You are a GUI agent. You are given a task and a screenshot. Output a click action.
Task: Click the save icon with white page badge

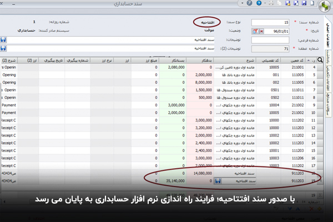click(x=296, y=3)
